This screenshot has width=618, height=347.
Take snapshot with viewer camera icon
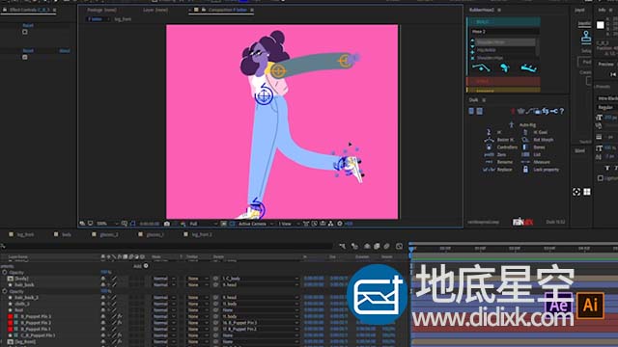point(167,224)
